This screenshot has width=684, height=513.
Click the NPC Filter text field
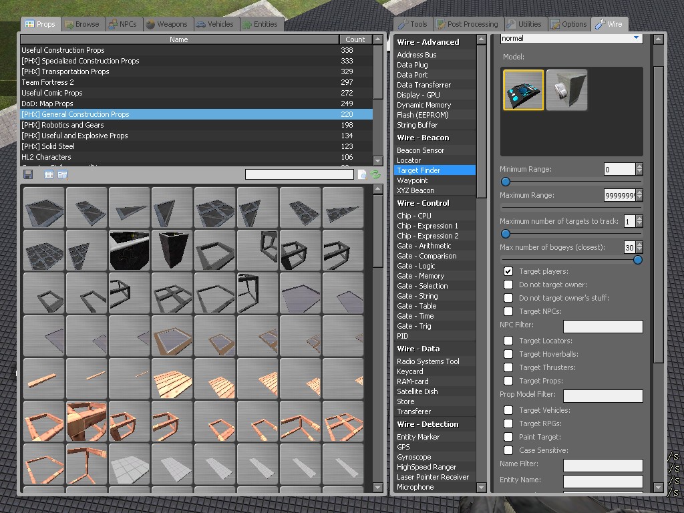tap(603, 327)
